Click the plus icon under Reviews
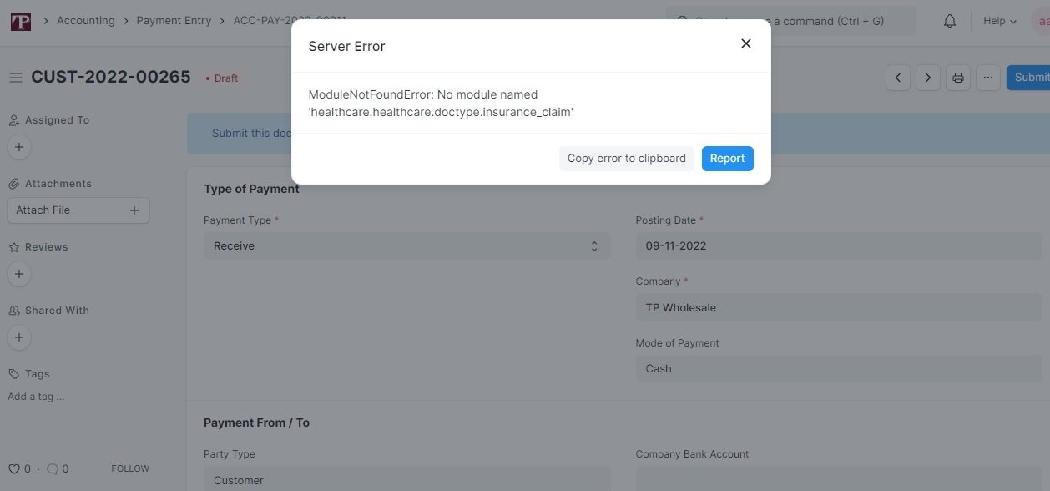This screenshot has height=491, width=1050. (18, 273)
